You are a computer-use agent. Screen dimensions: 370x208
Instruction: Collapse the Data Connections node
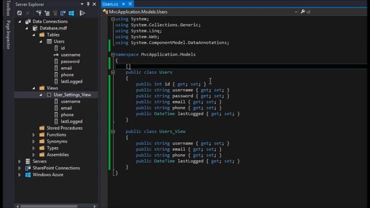click(x=20, y=21)
